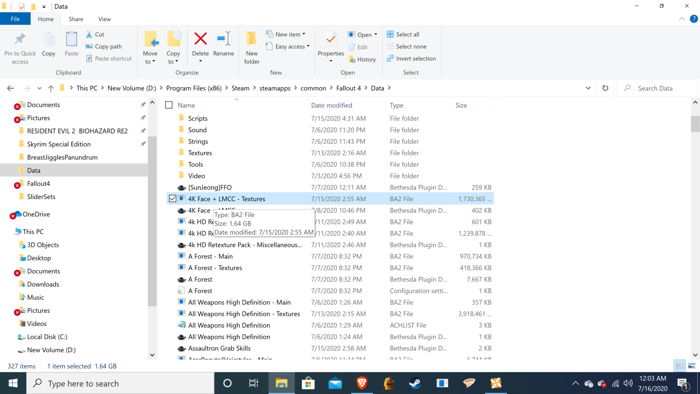Click the refresh icon beside address bar
This screenshot has width=700, height=394.
coord(605,88)
